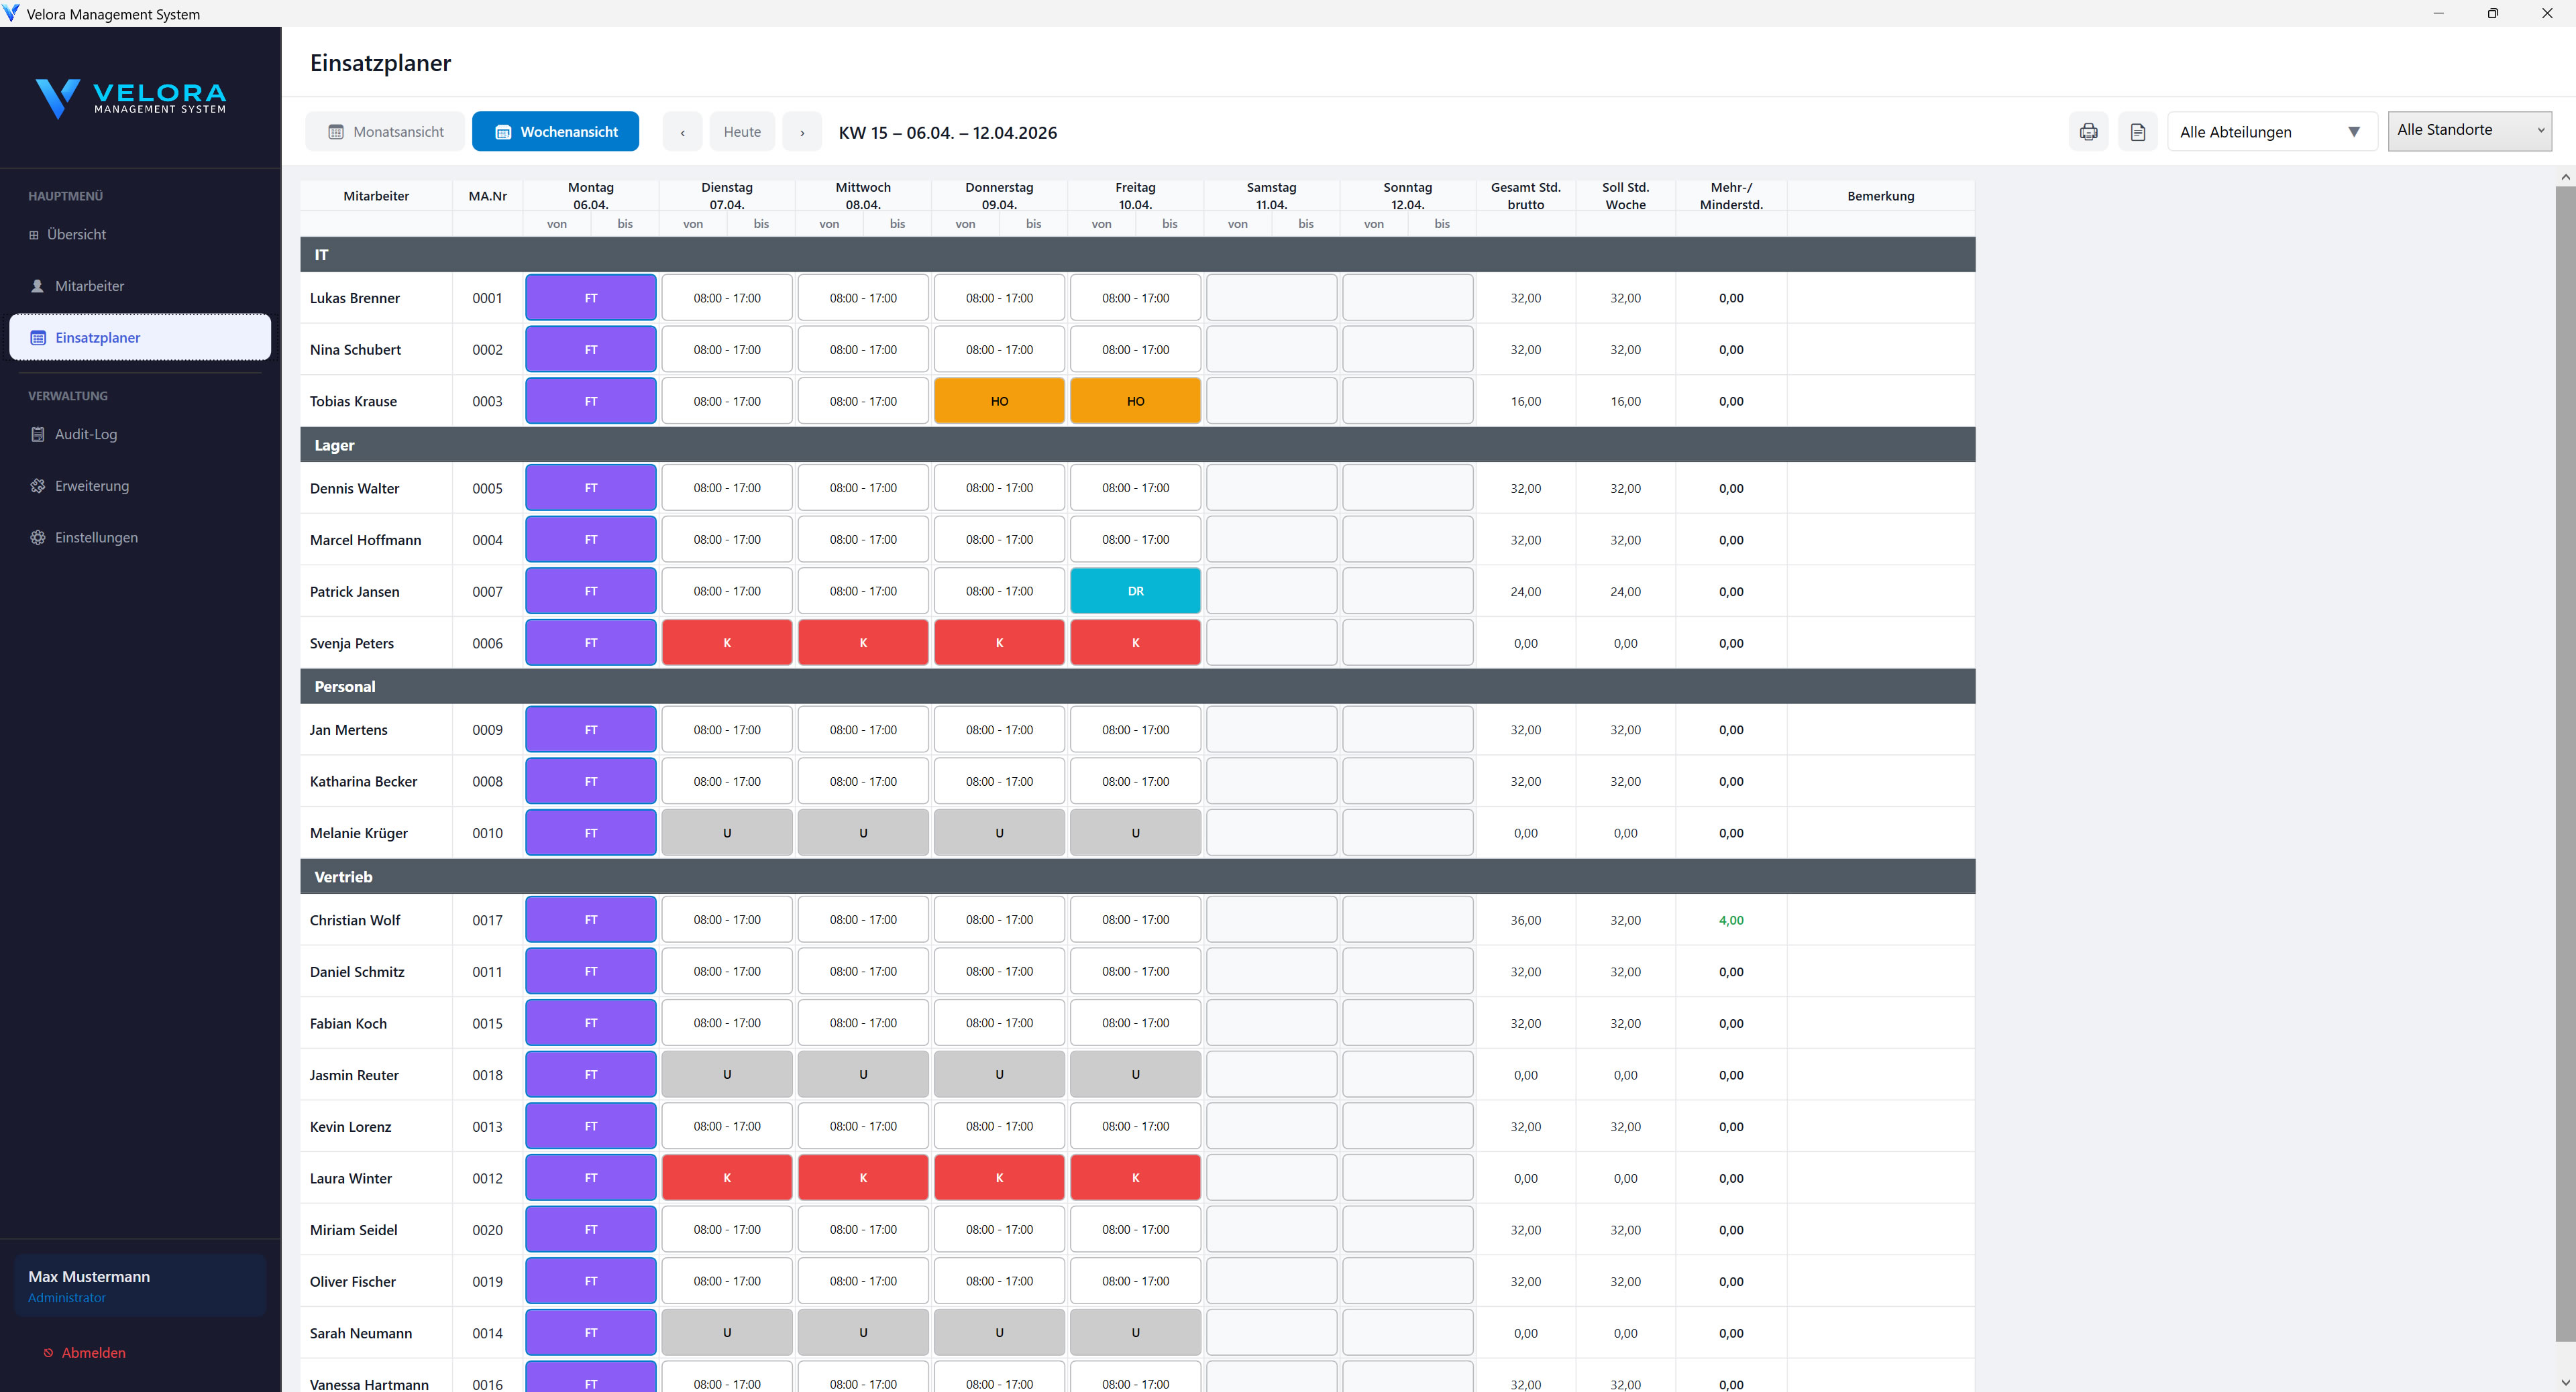Screen dimensions: 2576x1392
Task: Open the Übersicht dashboard
Action: point(76,235)
